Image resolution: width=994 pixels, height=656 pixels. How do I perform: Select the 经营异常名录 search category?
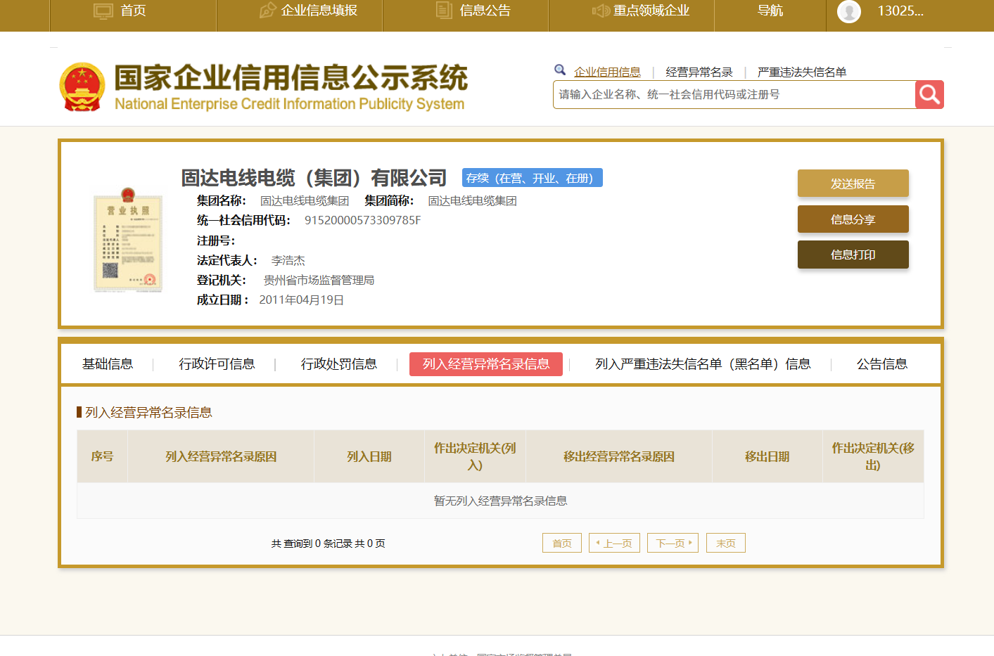[699, 72]
